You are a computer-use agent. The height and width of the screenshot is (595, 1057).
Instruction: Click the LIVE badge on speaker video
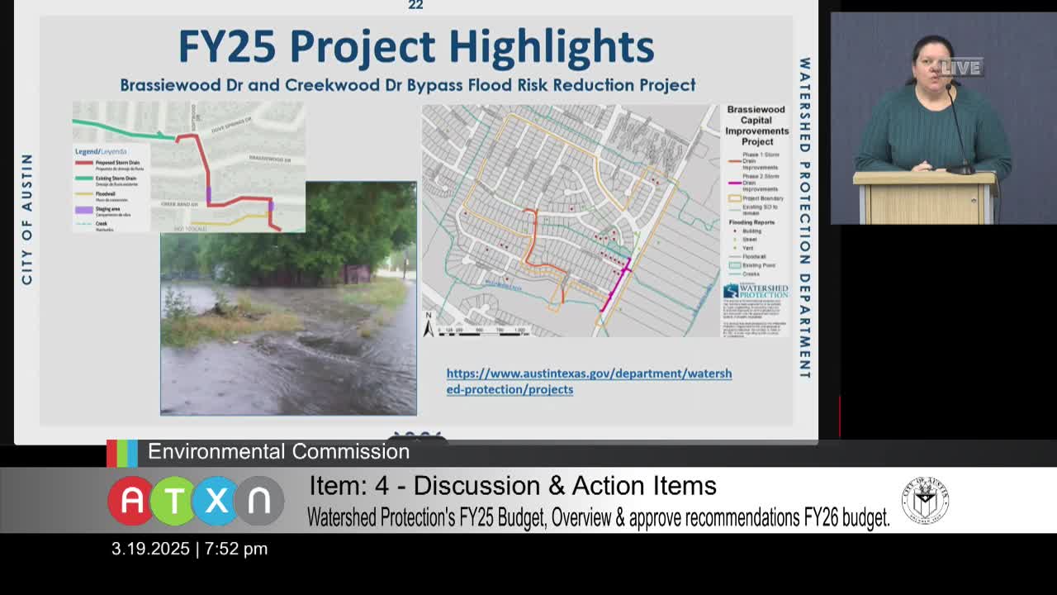[x=960, y=68]
